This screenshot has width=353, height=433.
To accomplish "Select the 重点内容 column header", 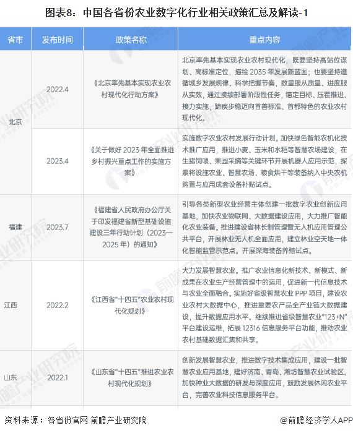I will pyautogui.click(x=264, y=40).
